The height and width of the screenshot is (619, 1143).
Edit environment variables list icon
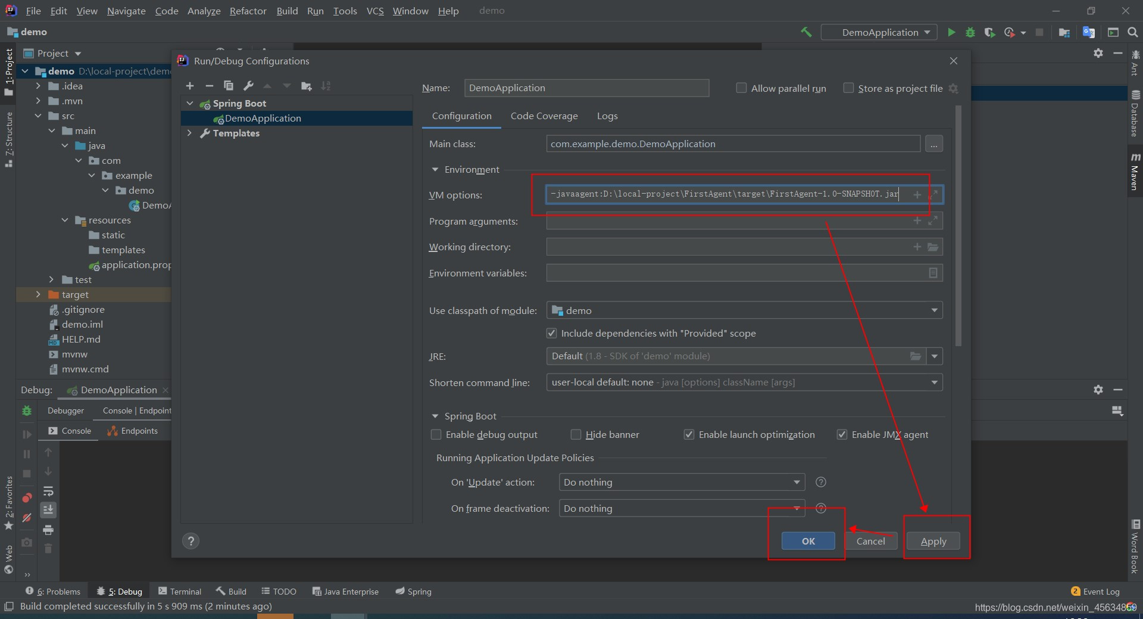(x=933, y=273)
